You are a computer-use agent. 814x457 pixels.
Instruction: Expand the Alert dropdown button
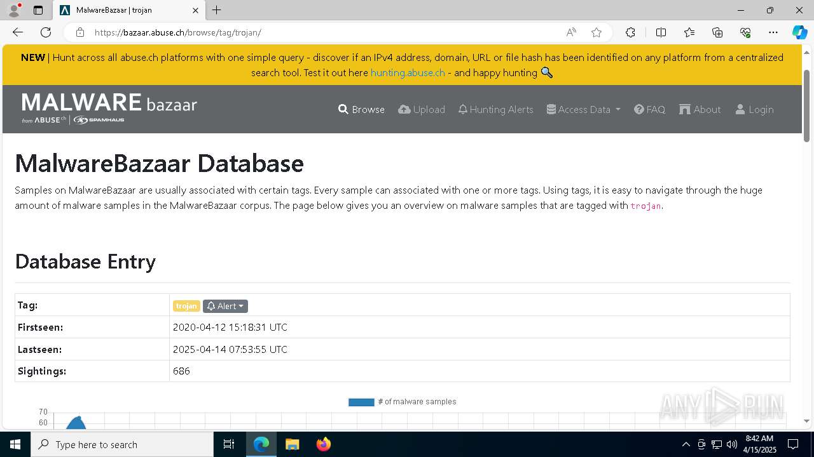coord(225,306)
